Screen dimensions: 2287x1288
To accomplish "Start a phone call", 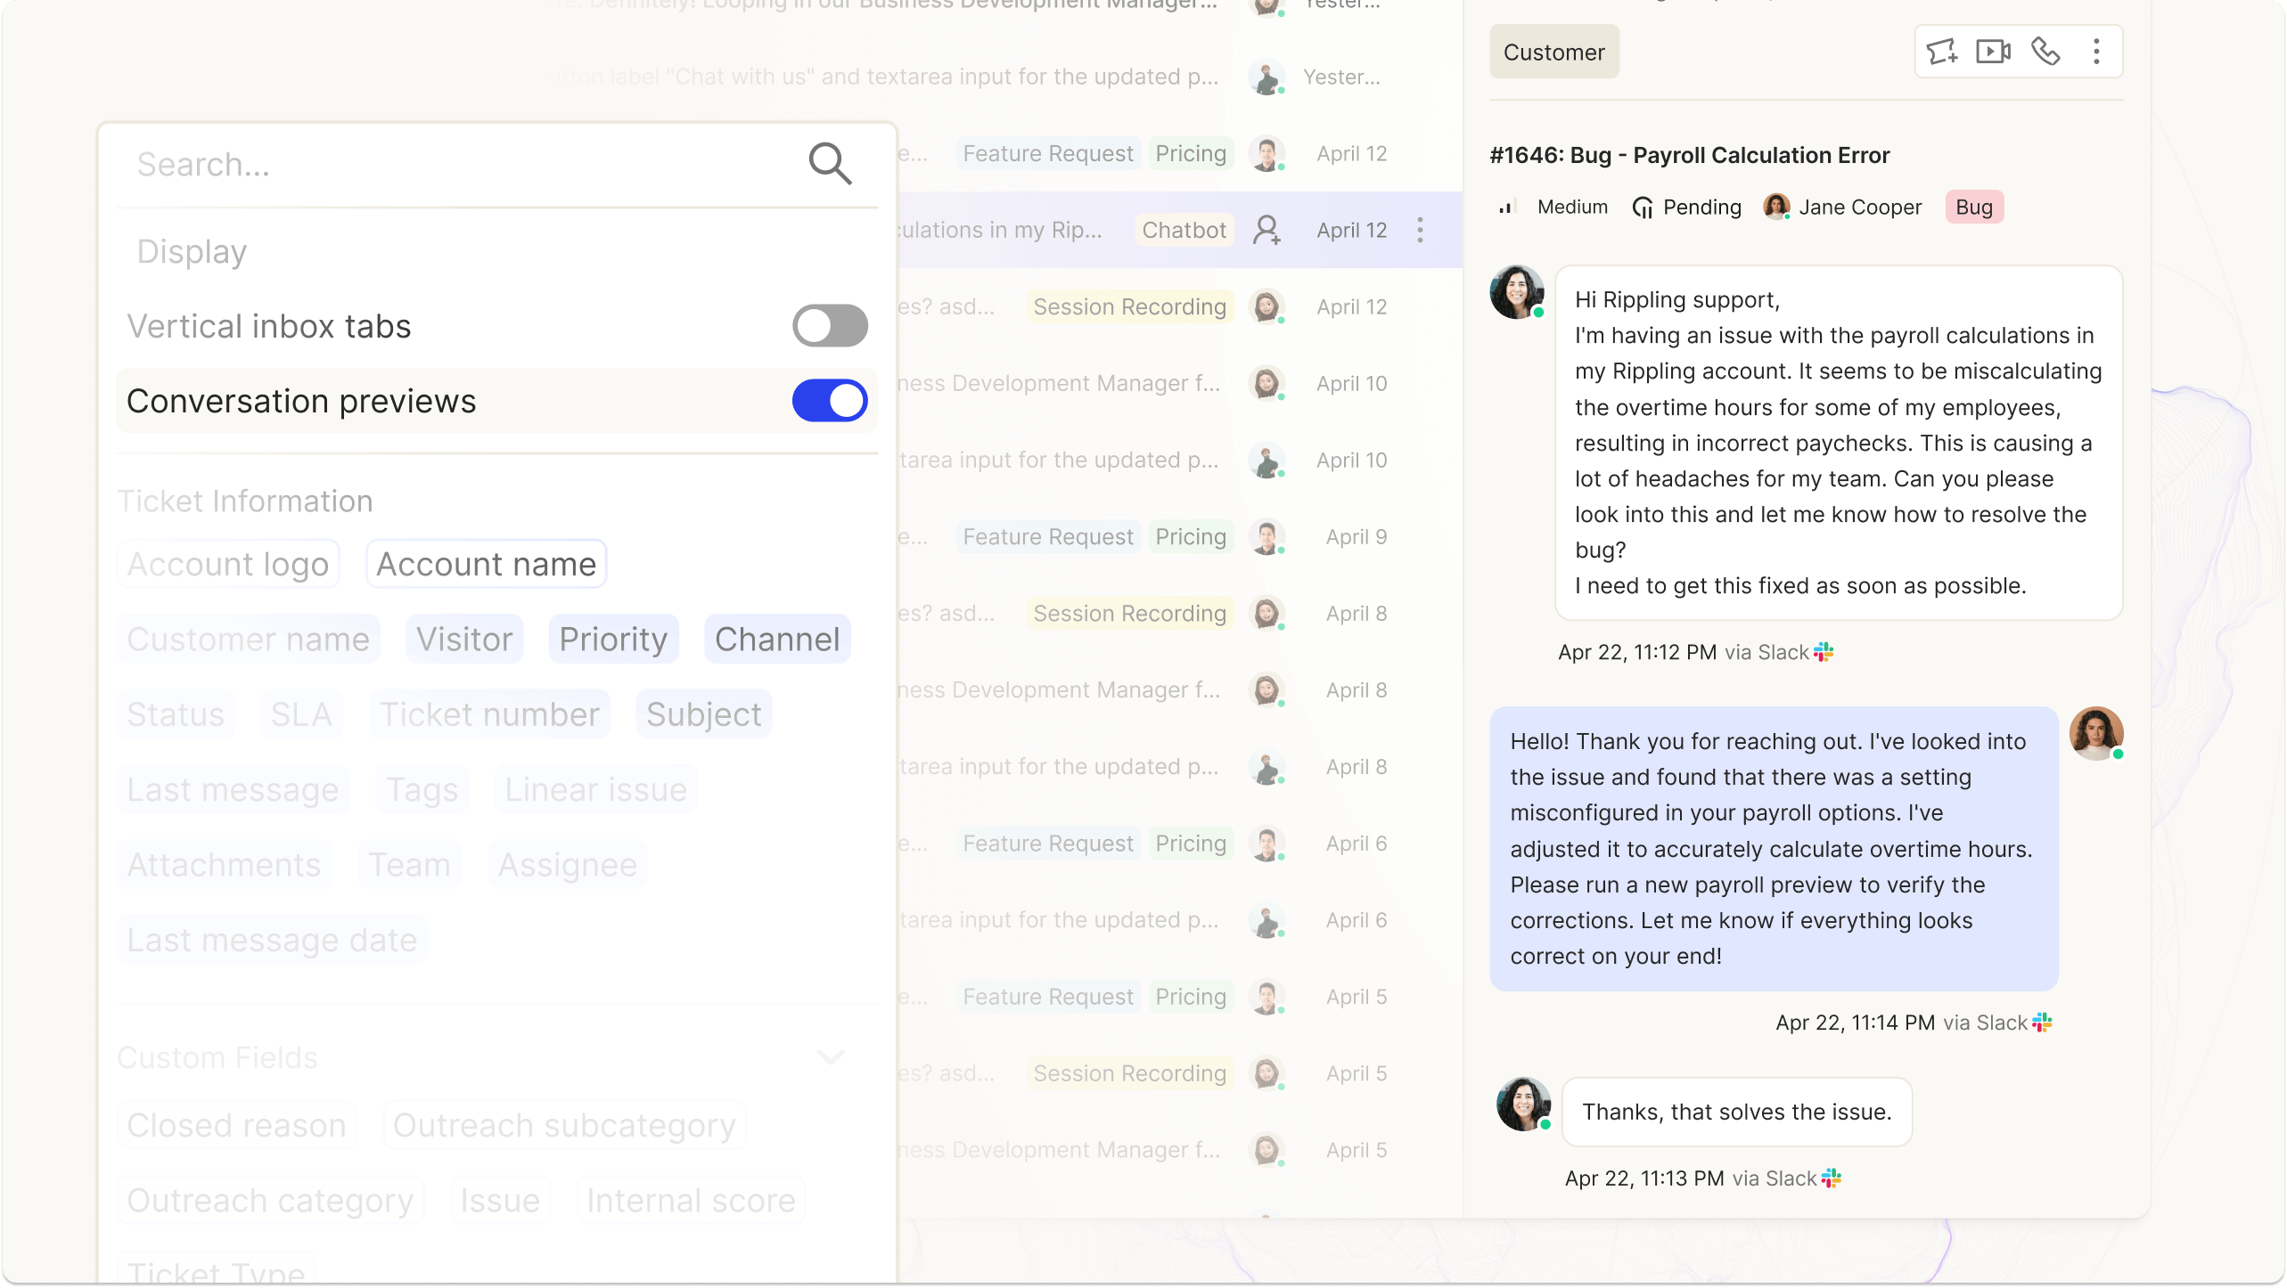I will (2045, 52).
